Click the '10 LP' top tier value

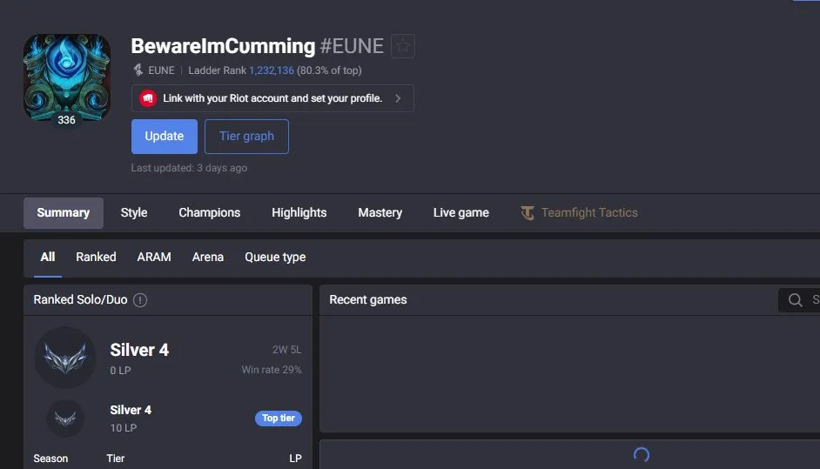coord(124,428)
